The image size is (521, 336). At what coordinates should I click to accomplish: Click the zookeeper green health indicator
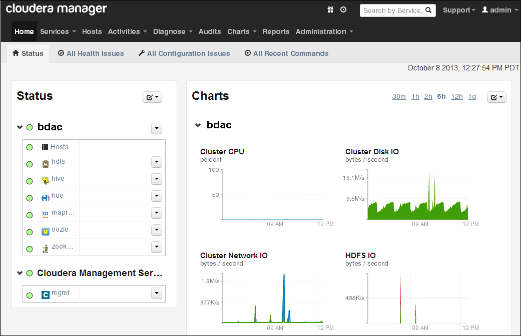click(30, 249)
